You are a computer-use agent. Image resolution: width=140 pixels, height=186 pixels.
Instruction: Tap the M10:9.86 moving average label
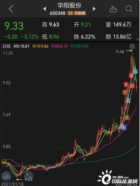point(40,46)
